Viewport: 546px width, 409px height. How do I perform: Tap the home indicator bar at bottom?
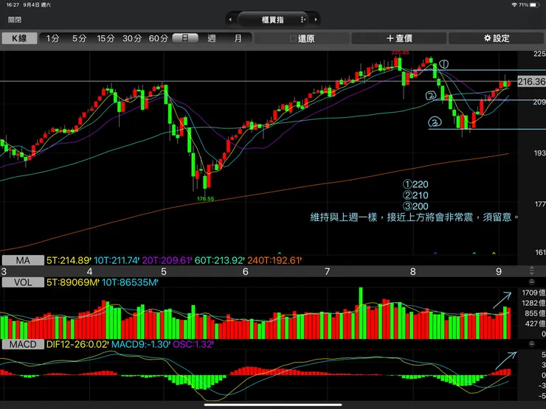[x=273, y=405]
